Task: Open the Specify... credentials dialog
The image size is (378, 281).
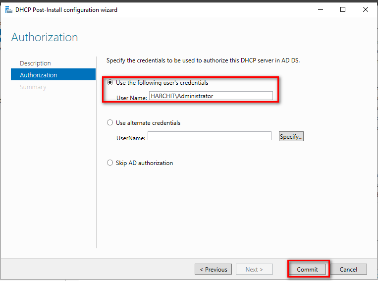Action: 291,136
